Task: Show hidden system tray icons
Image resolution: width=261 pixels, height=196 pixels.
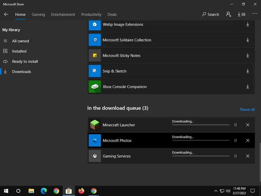Action: click(x=216, y=191)
